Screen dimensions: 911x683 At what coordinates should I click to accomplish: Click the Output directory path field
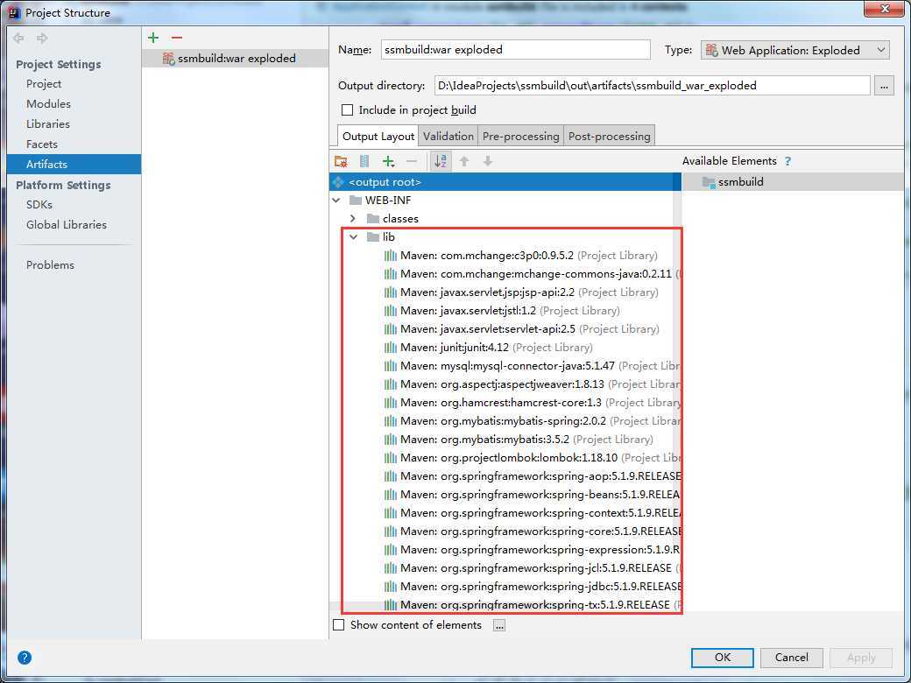click(652, 86)
